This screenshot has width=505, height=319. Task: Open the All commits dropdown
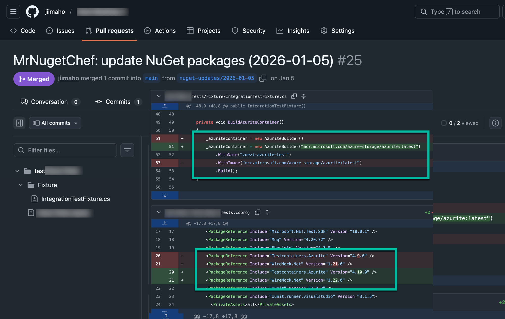click(55, 123)
